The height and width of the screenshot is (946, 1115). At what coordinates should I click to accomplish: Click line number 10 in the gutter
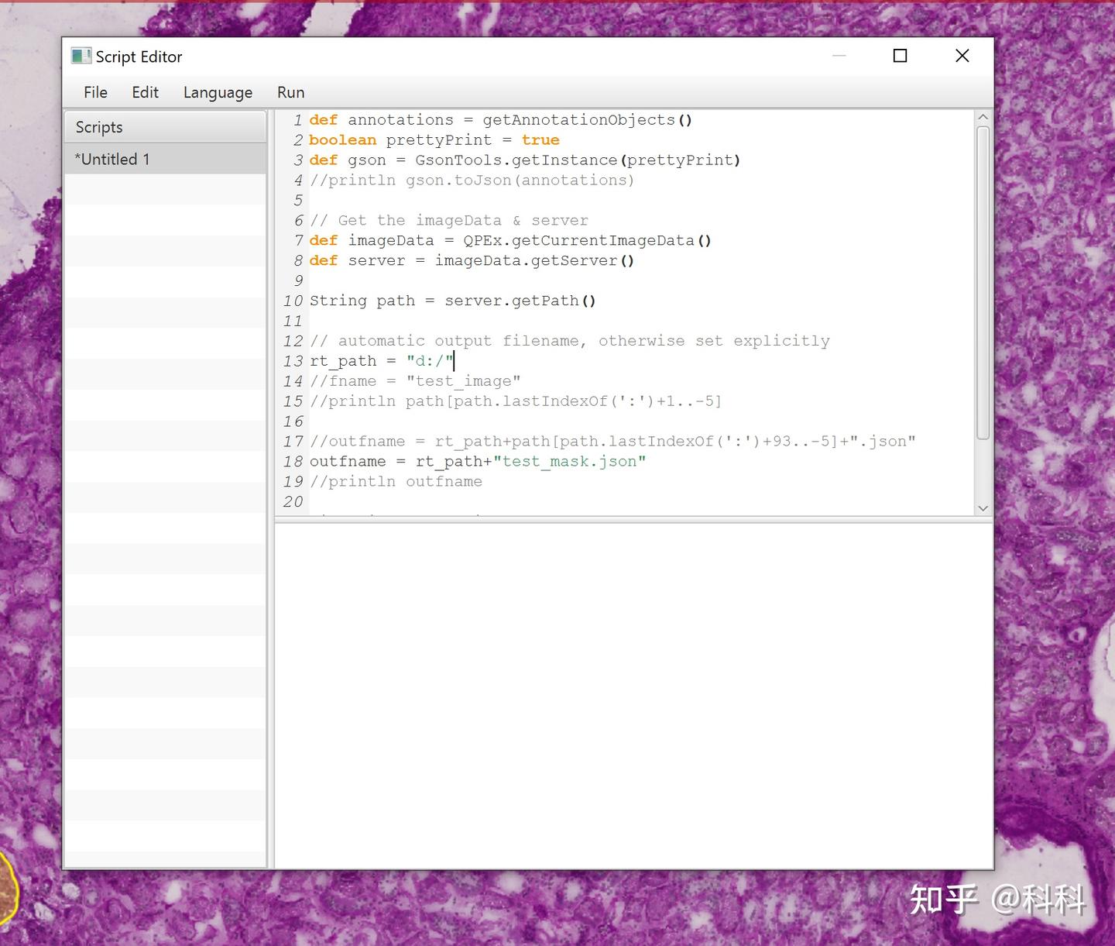[x=293, y=301]
